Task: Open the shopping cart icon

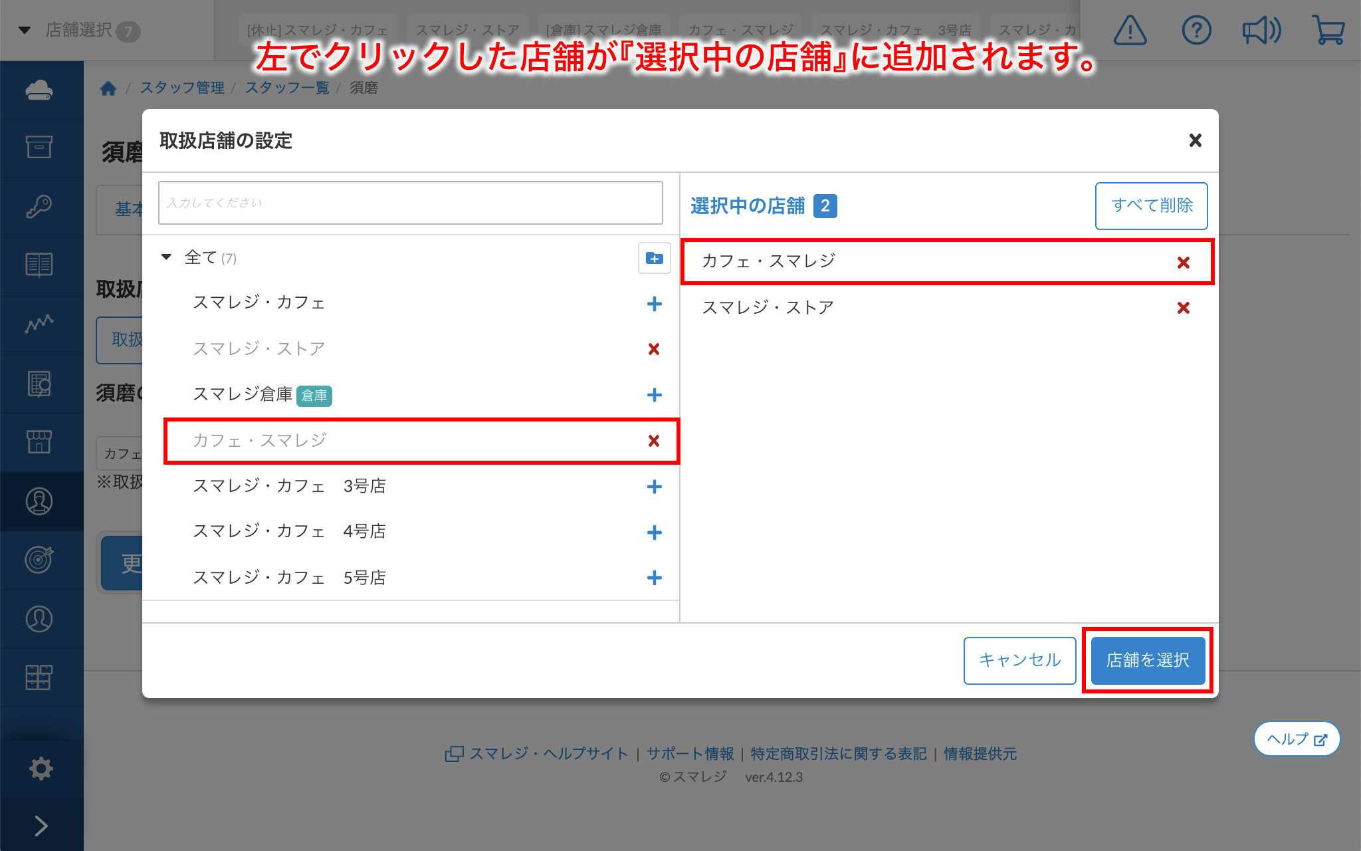Action: point(1328,31)
